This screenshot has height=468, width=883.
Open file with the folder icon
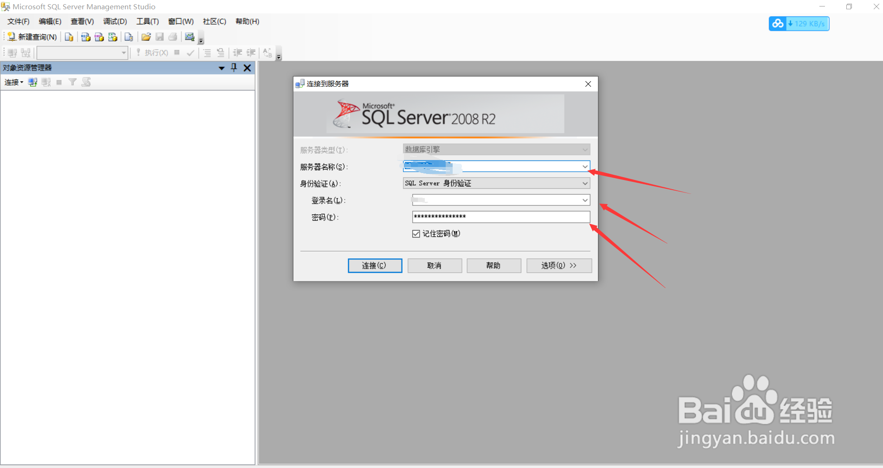click(x=146, y=37)
